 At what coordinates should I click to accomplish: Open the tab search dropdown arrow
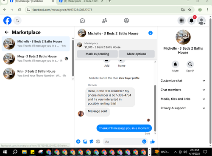[4, 1]
